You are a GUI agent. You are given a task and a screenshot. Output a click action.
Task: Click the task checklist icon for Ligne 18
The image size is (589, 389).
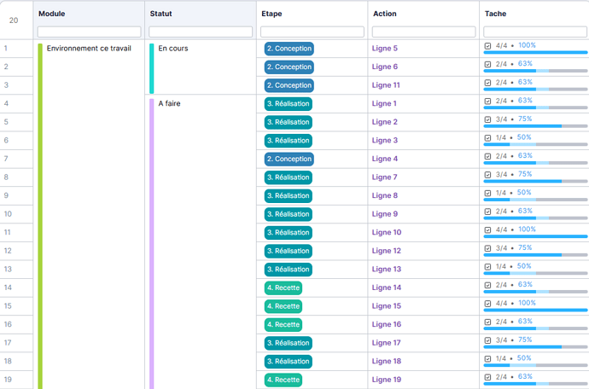487,358
